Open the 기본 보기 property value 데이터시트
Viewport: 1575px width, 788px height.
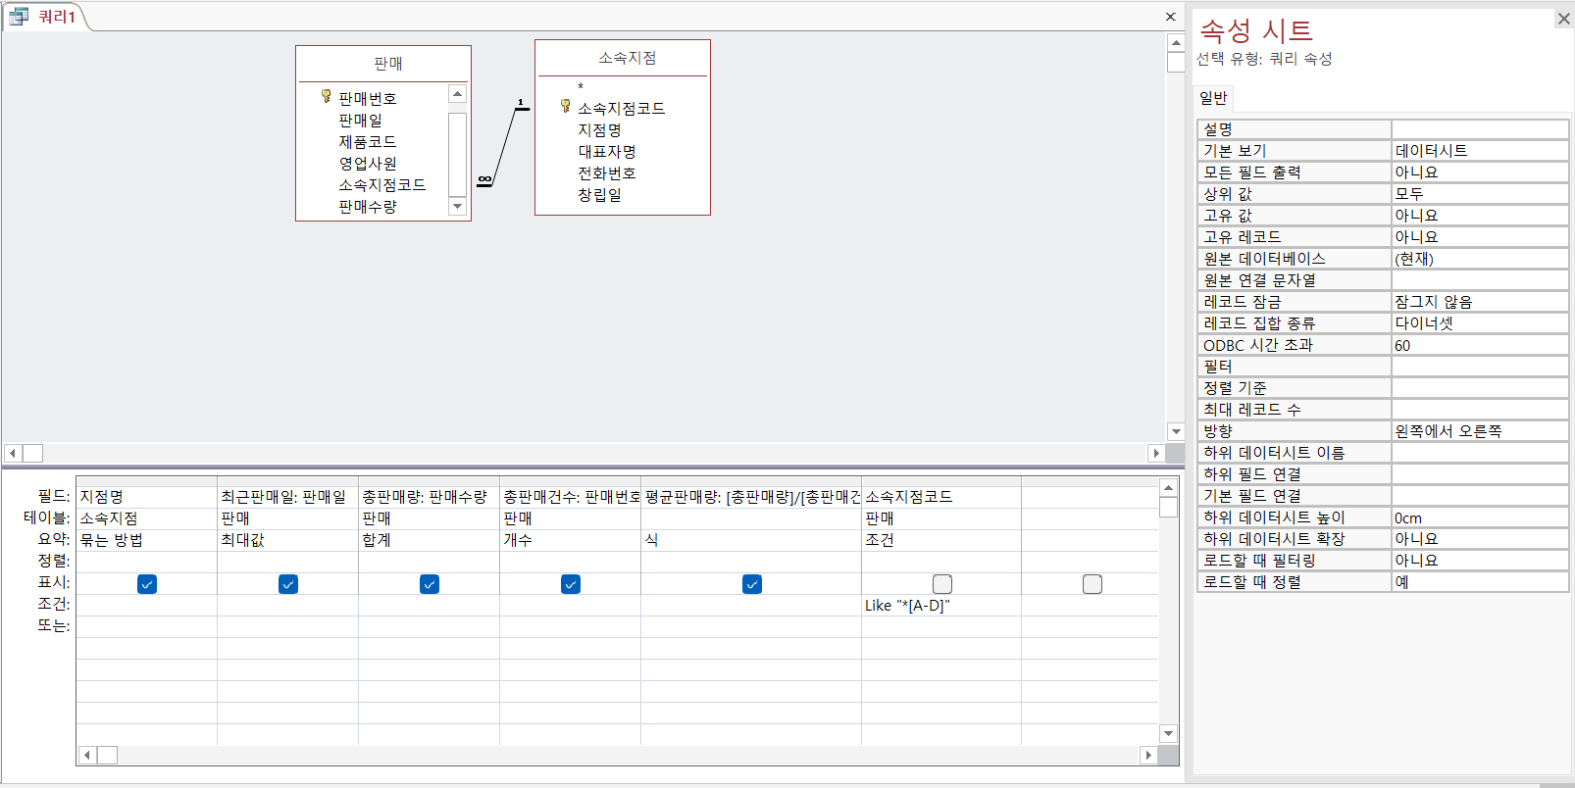point(1479,151)
